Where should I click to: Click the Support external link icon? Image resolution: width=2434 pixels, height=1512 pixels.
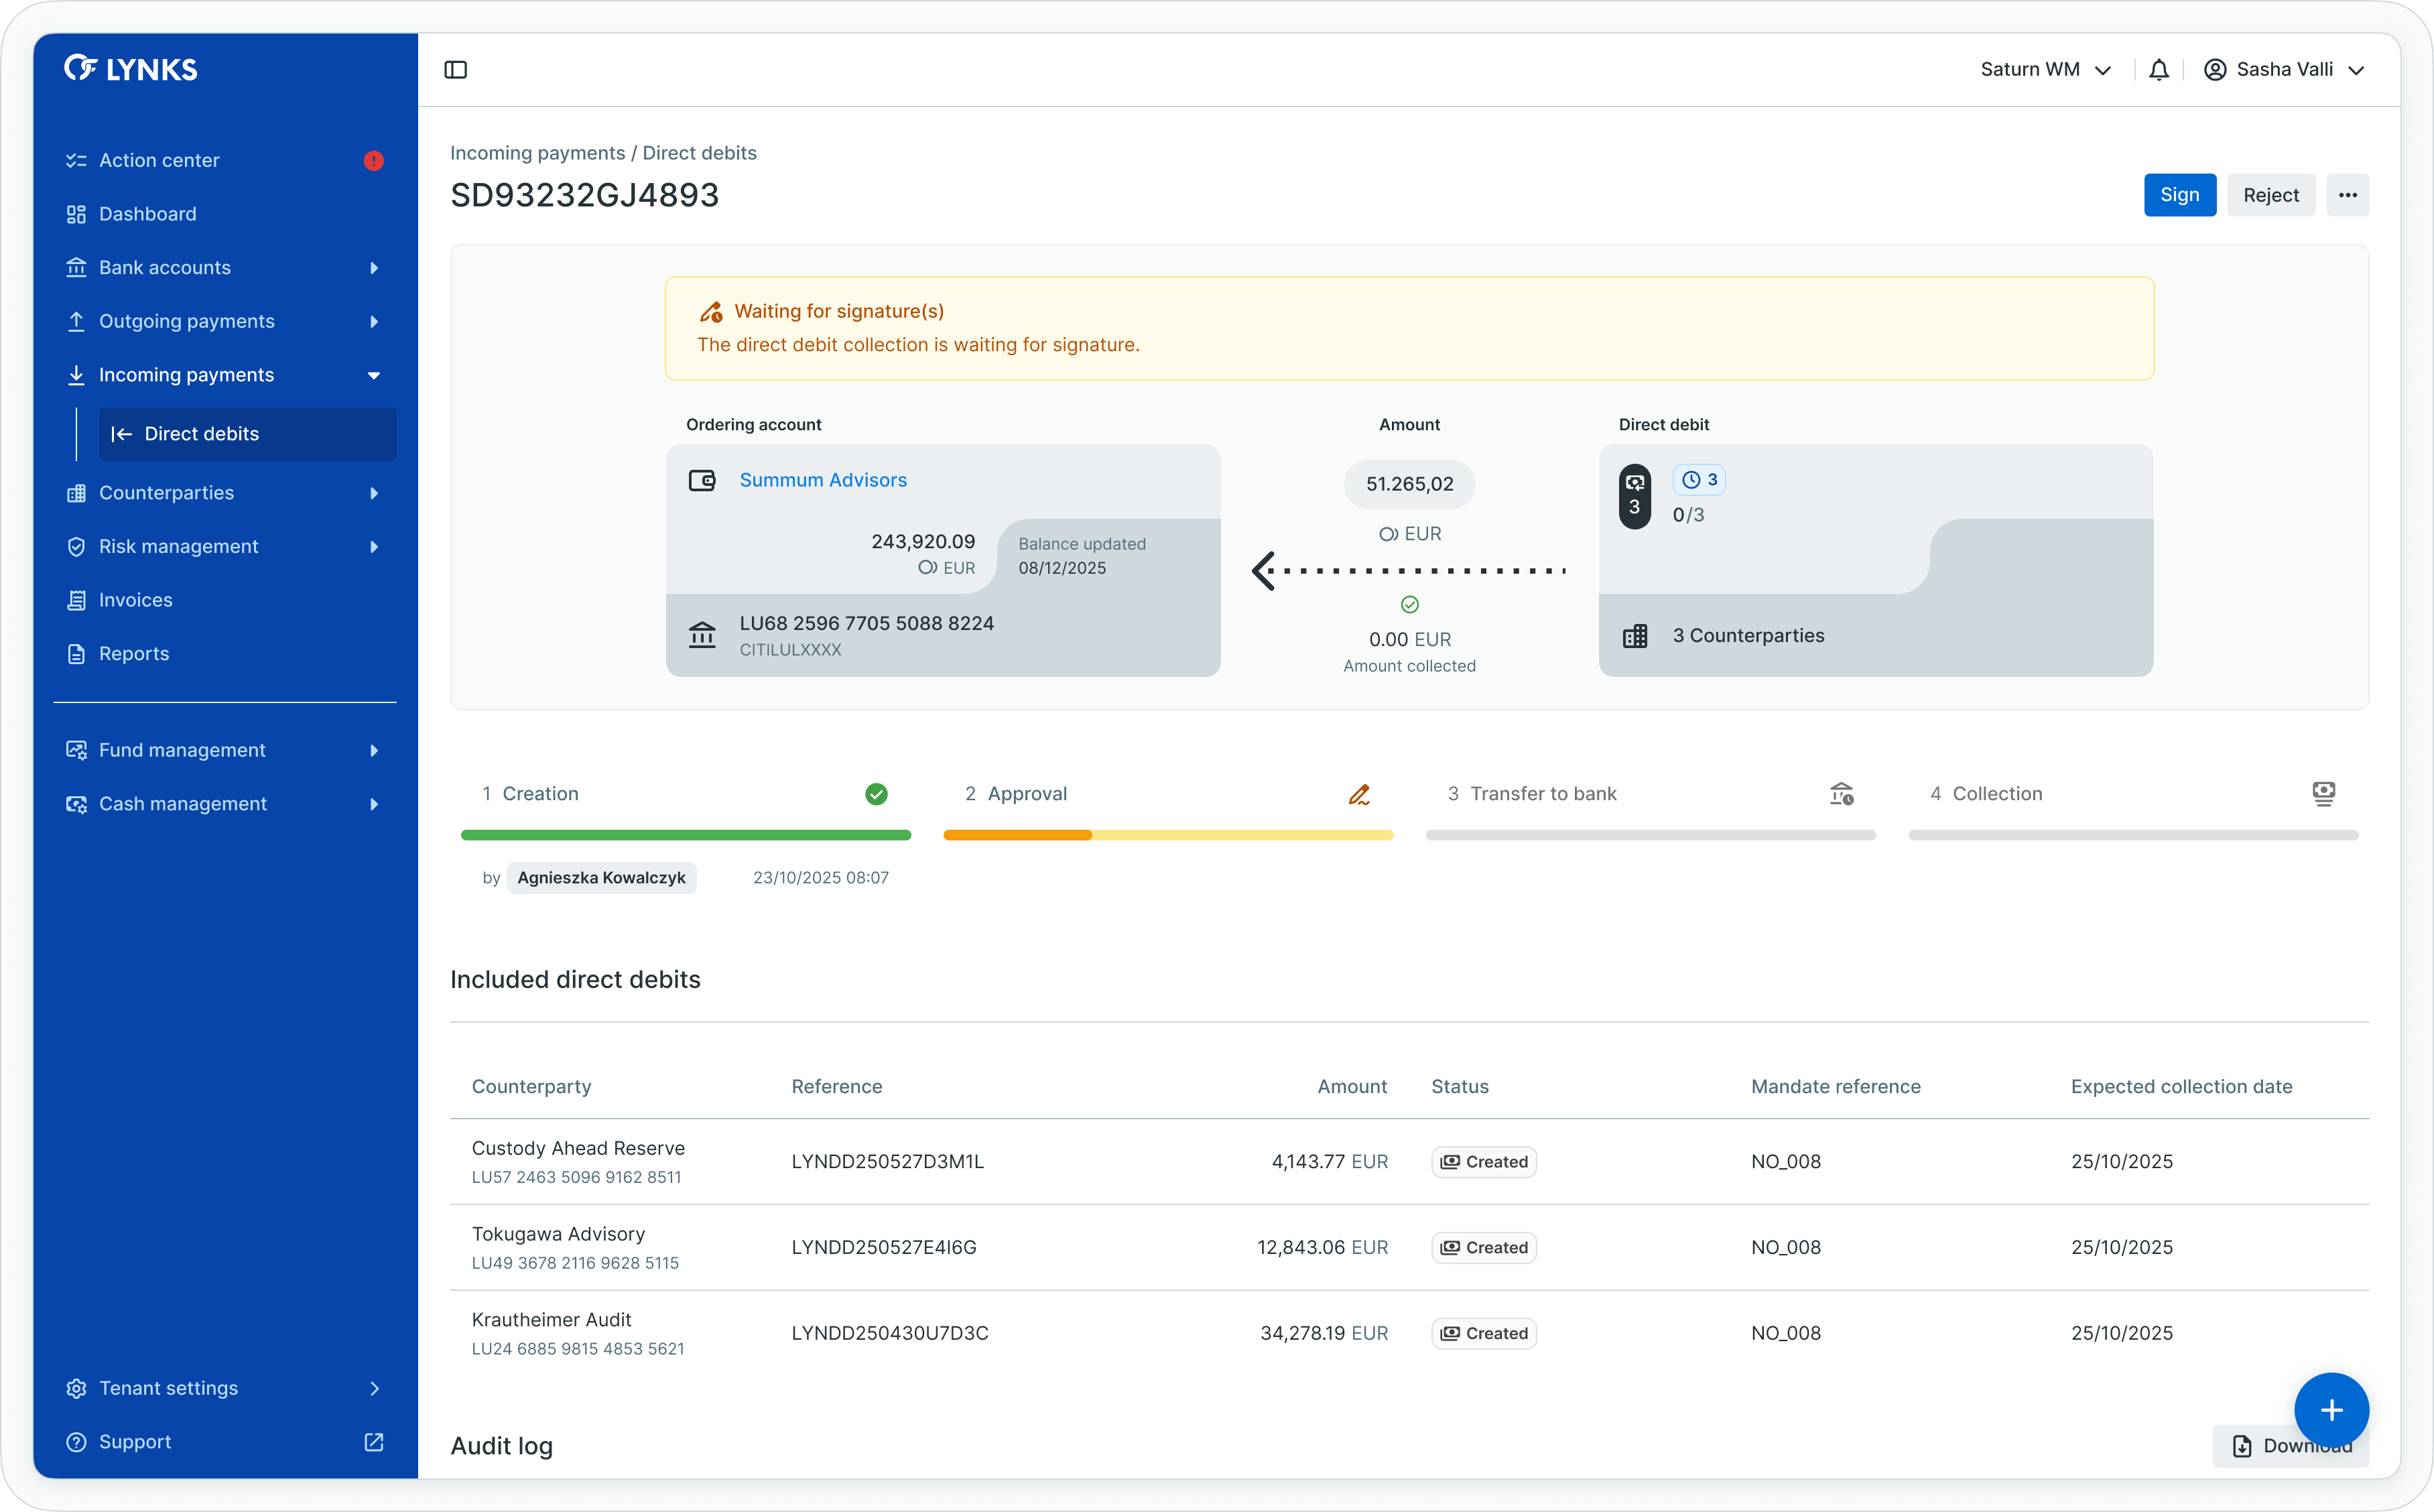click(x=374, y=1441)
